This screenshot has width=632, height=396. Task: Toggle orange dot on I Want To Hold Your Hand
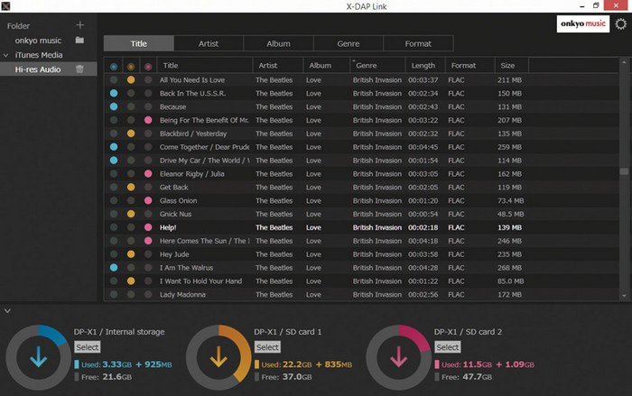(x=131, y=281)
